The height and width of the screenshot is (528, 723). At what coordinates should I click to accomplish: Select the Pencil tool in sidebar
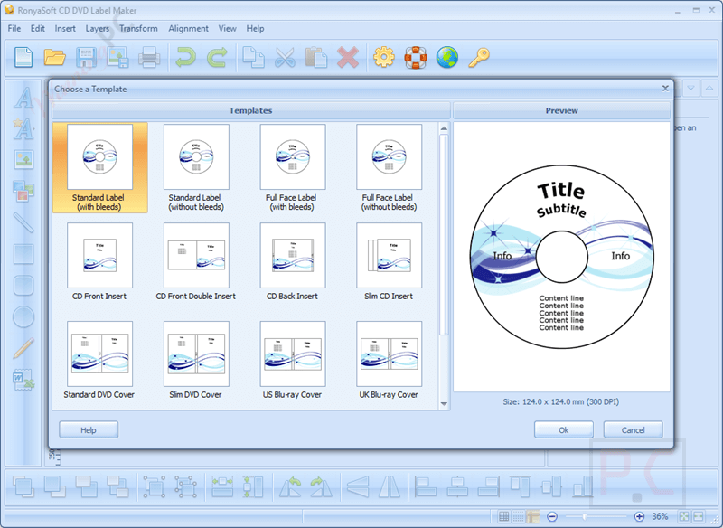[23, 348]
